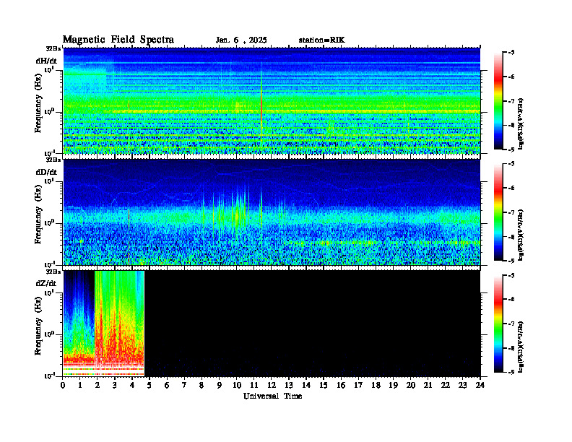Click hour 6 on the time axis
This screenshot has height=442, width=572.
coord(167,386)
